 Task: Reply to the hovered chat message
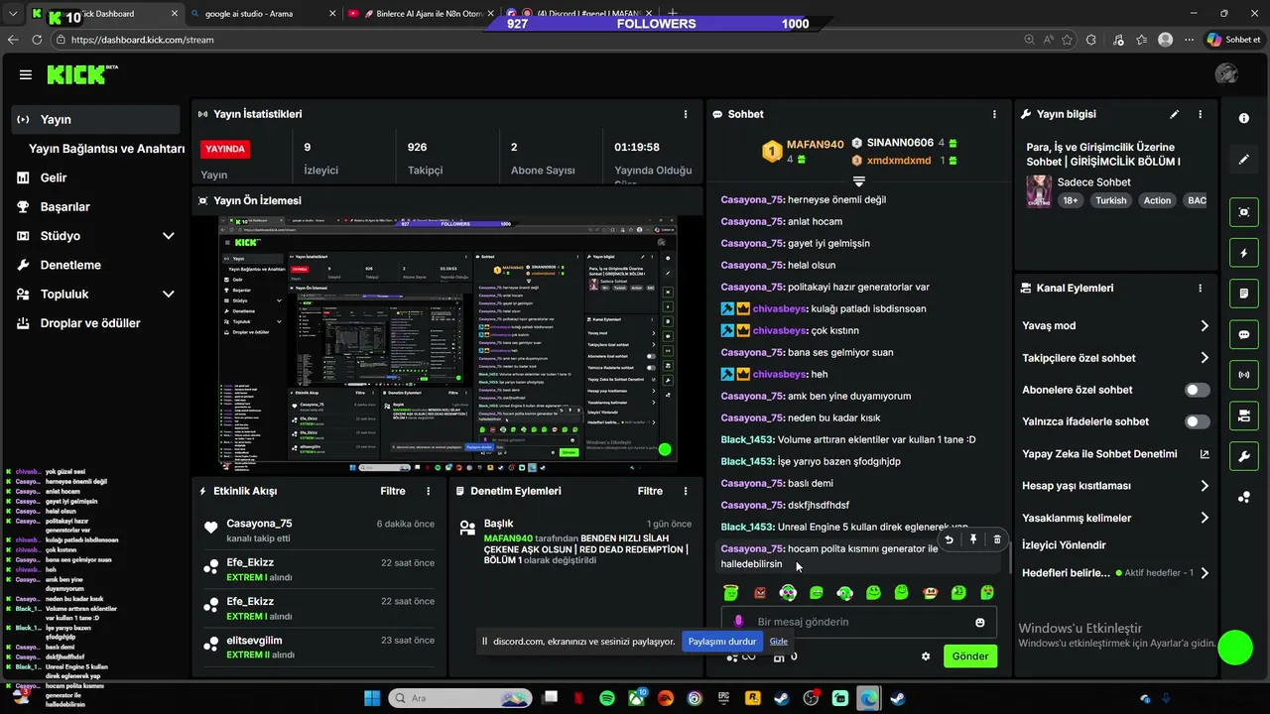point(950,539)
